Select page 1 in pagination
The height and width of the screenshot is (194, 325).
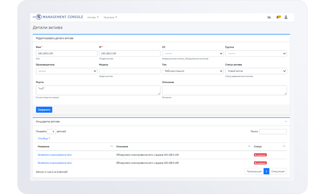[x=266, y=171]
